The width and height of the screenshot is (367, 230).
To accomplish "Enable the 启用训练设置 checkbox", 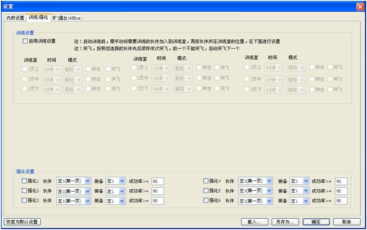I will (26, 41).
